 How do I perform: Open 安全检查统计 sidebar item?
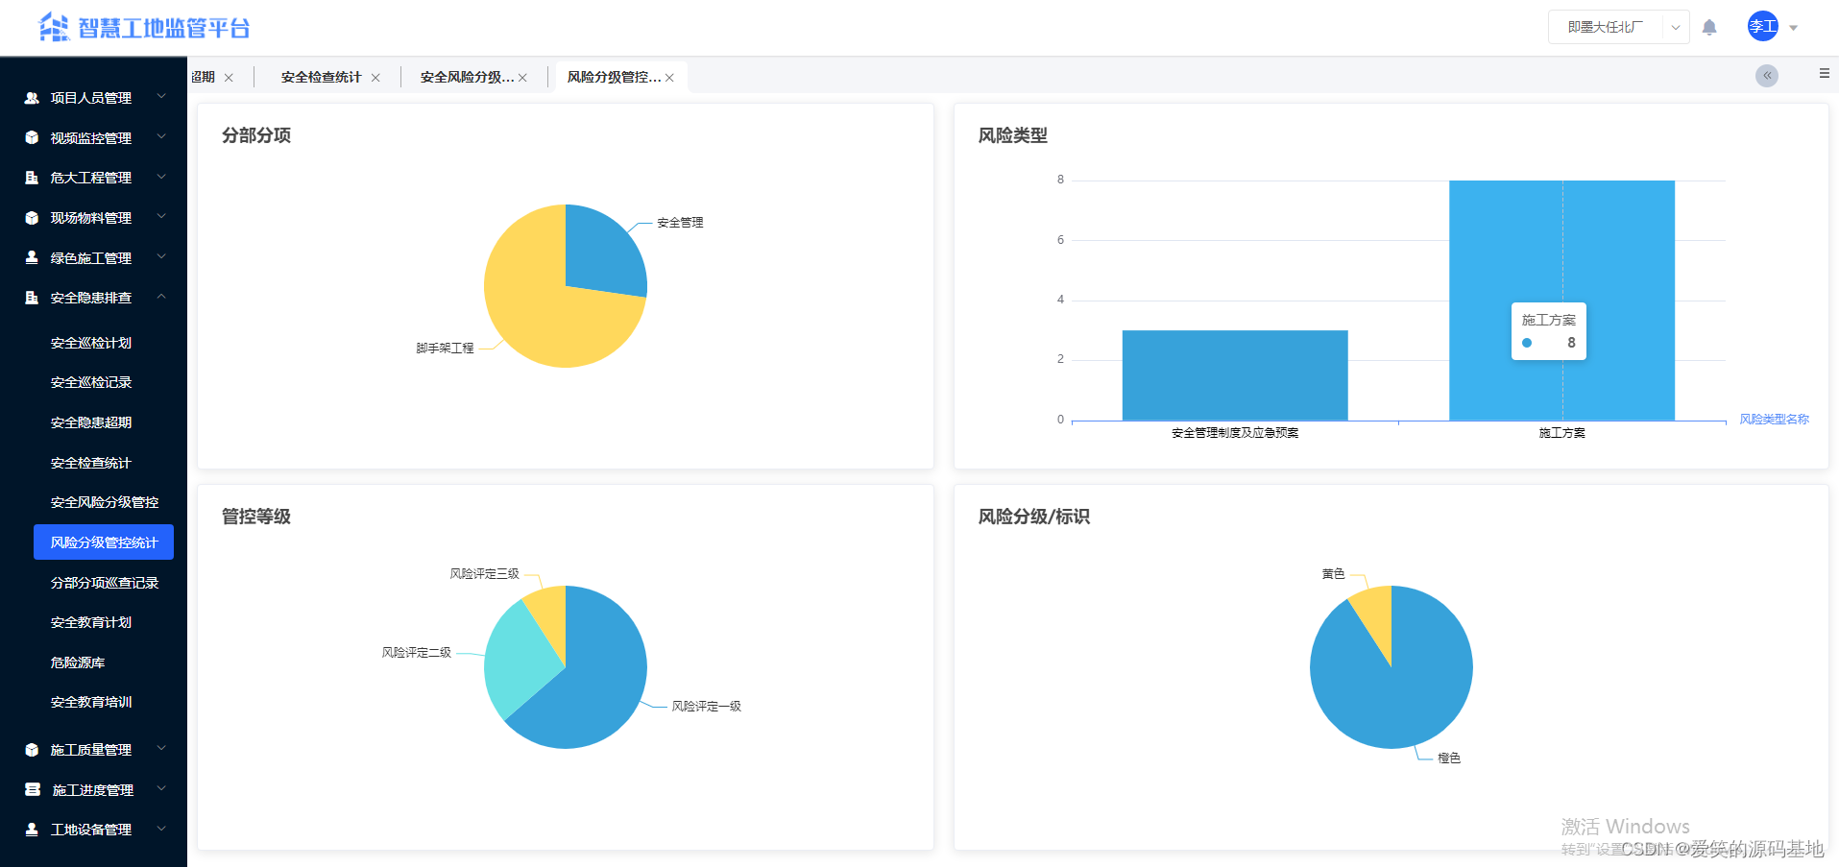[x=91, y=463]
